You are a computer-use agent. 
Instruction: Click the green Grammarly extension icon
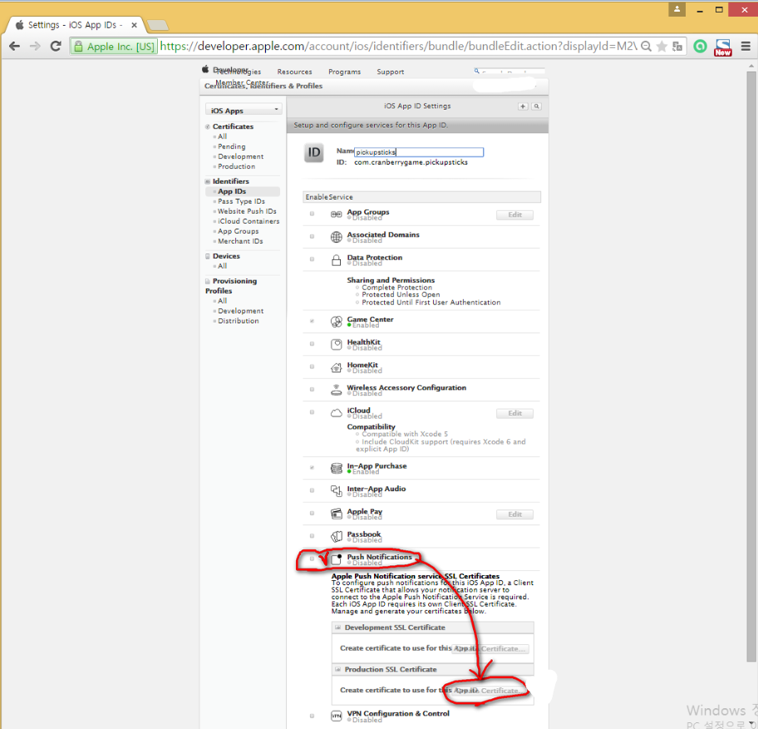[x=700, y=47]
